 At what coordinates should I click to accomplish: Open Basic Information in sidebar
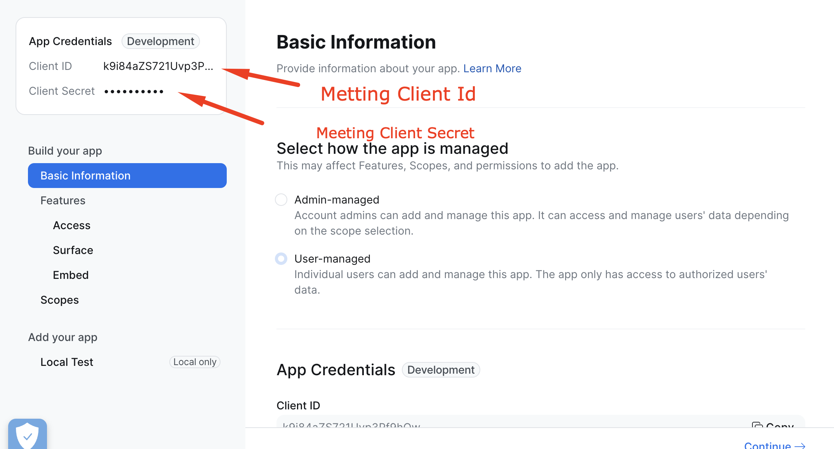(127, 176)
